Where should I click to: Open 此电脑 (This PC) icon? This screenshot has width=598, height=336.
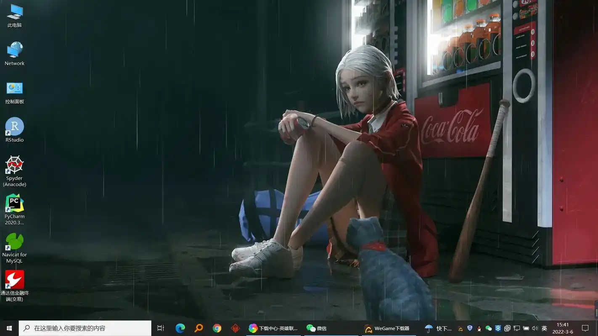15,12
